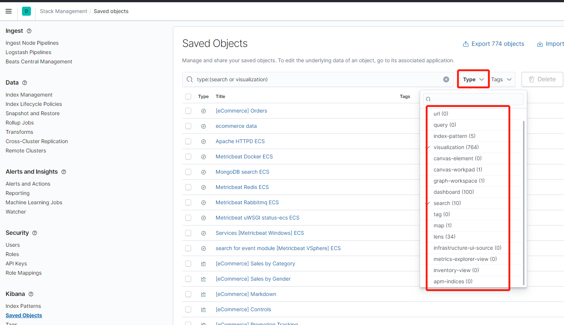The height and width of the screenshot is (325, 564).
Task: Collapse the Type filter dropdown
Action: pyautogui.click(x=473, y=79)
